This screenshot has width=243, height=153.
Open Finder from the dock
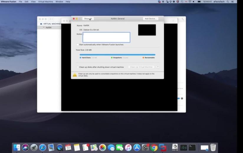[x=17, y=147]
